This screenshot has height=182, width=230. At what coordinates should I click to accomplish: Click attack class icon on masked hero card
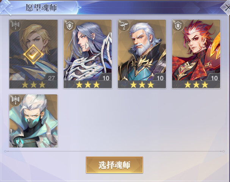pos(16,100)
